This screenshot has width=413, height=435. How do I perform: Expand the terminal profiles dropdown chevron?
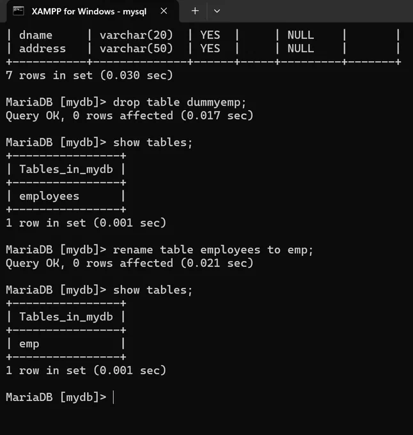click(x=217, y=11)
